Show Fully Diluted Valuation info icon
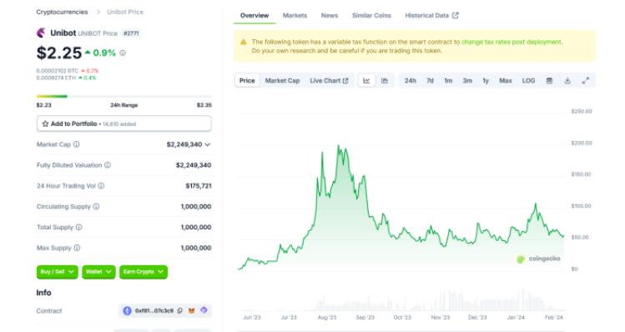This screenshot has width=625, height=332. pos(108,165)
